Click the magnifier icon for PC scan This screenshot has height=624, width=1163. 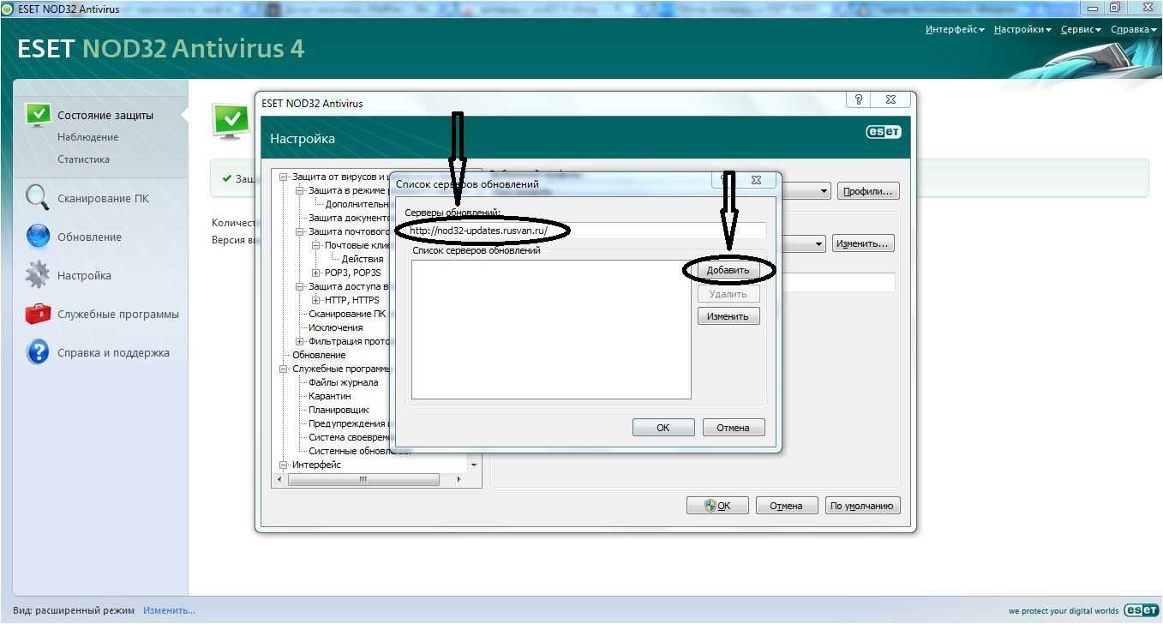(38, 198)
